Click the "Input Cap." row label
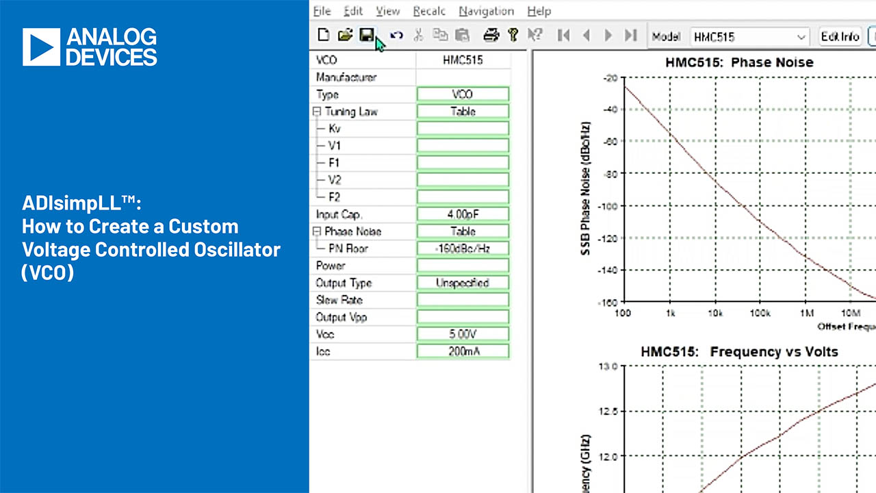The height and width of the screenshot is (493, 876). click(339, 214)
